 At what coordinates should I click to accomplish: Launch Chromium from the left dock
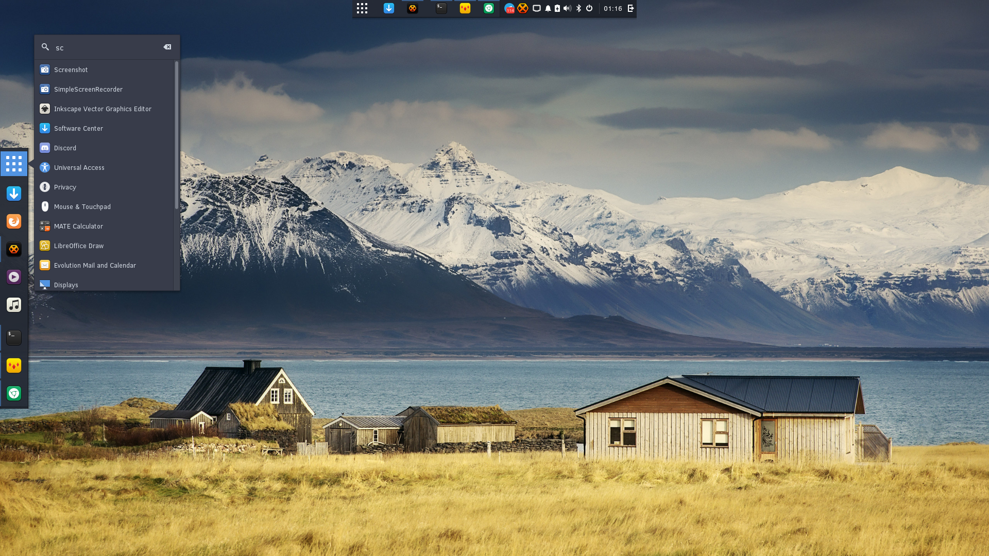point(14,393)
